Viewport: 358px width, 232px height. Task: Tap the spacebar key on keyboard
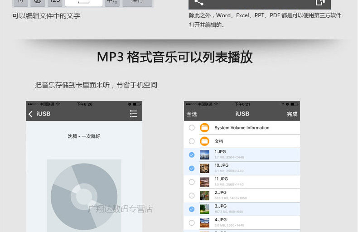83,2
